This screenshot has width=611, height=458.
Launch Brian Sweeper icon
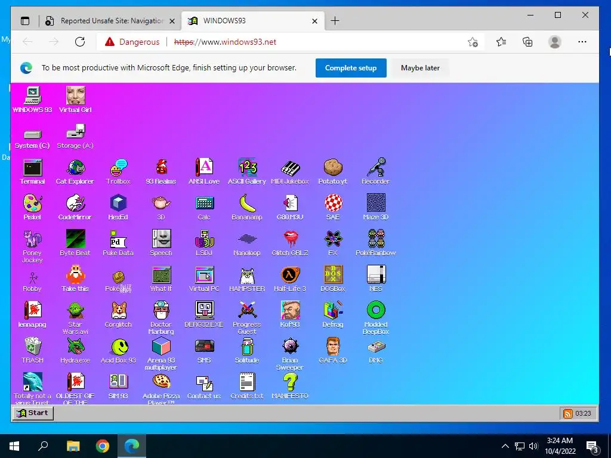coord(290,354)
